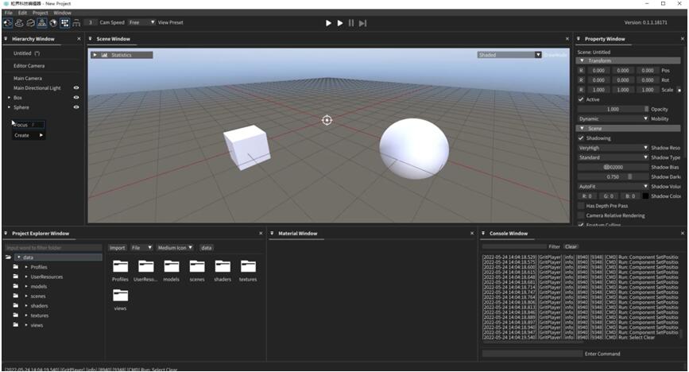Screen dimensions: 689x372
Task: Open the Project menu
Action: (40, 13)
